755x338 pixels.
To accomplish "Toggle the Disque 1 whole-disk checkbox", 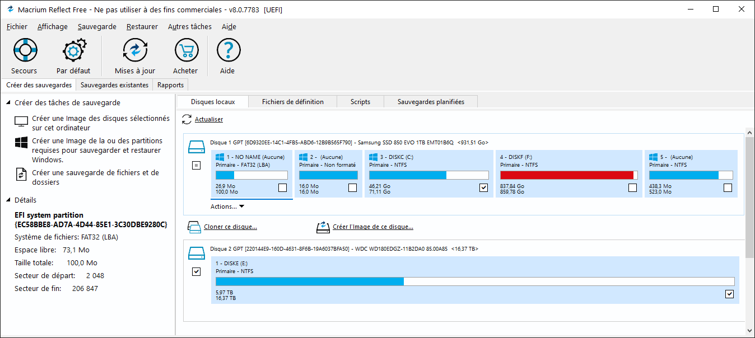I will pos(197,165).
